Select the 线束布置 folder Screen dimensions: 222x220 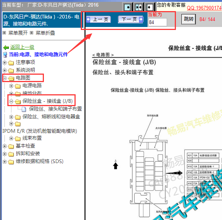(x=32, y=138)
